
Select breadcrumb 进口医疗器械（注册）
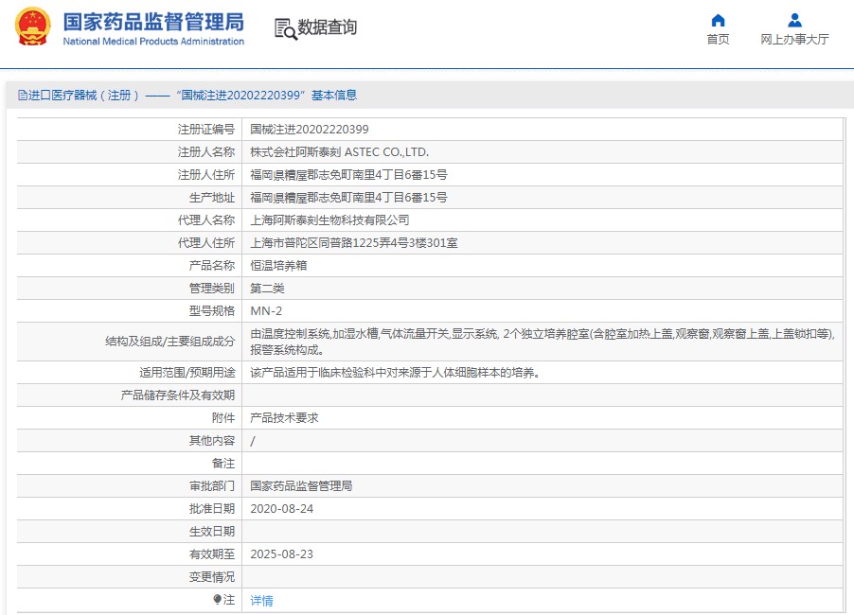[84, 96]
